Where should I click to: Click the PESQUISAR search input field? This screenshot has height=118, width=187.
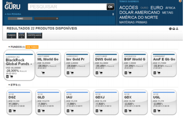(67, 7)
